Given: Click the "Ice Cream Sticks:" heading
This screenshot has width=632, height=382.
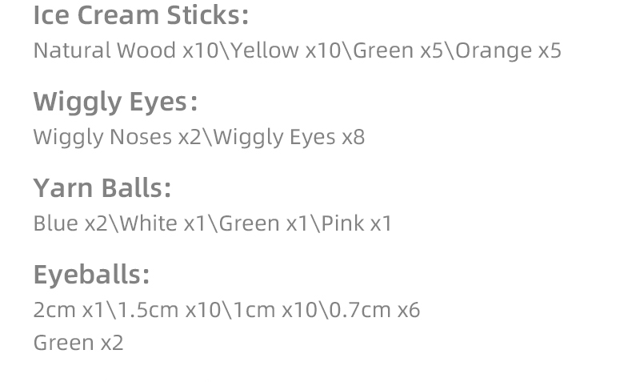Looking at the screenshot, I should click(141, 15).
